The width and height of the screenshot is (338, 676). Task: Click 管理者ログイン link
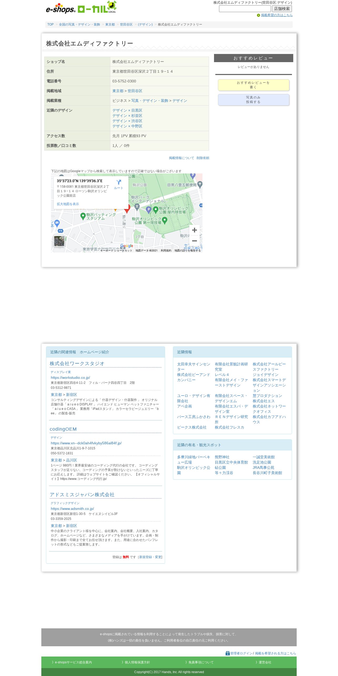tap(241, 653)
